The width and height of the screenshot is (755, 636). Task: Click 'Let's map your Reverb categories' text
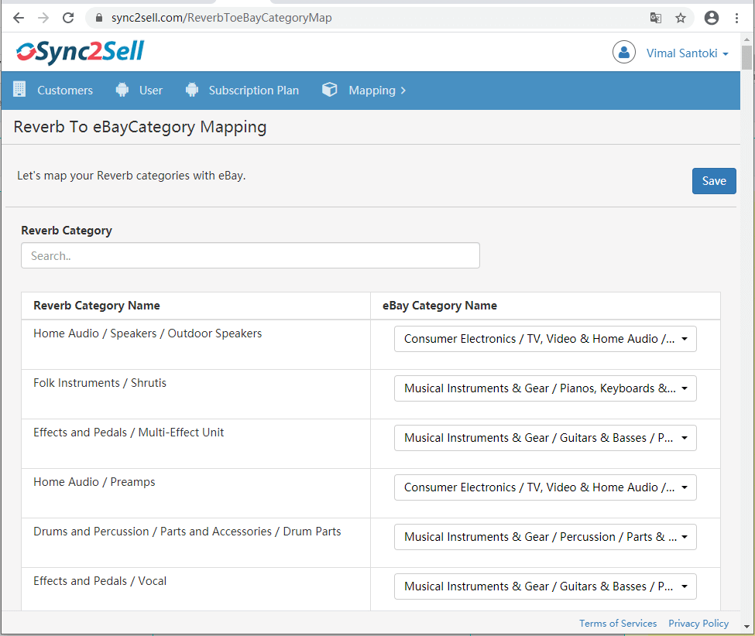pyautogui.click(x=132, y=176)
